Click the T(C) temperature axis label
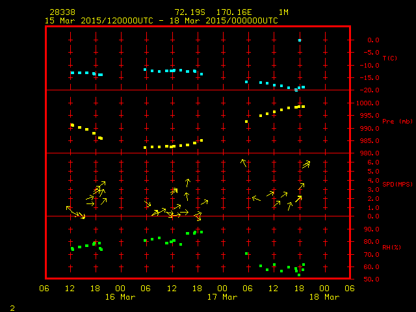 [389, 58]
